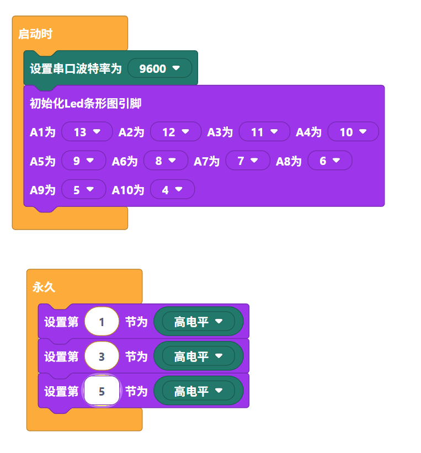Click the segment number field containing 1
Screen dimensions: 421x453
tap(102, 322)
